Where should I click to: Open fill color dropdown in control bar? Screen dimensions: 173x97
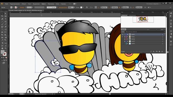click(13, 7)
